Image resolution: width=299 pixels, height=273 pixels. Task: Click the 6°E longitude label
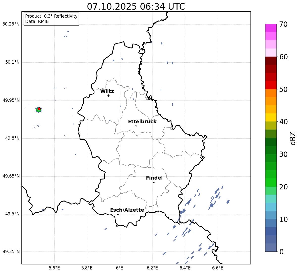pos(119,268)
